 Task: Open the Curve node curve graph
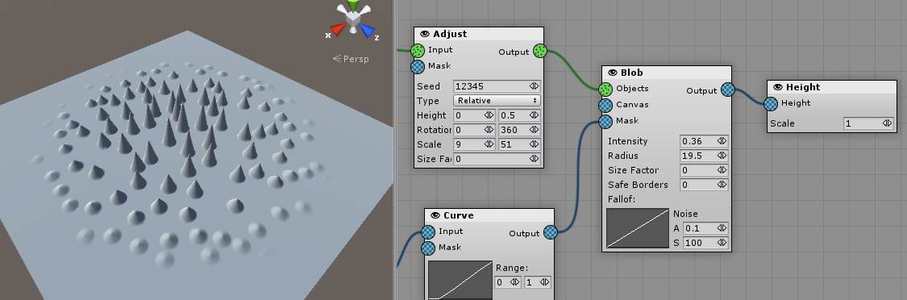[x=460, y=281]
